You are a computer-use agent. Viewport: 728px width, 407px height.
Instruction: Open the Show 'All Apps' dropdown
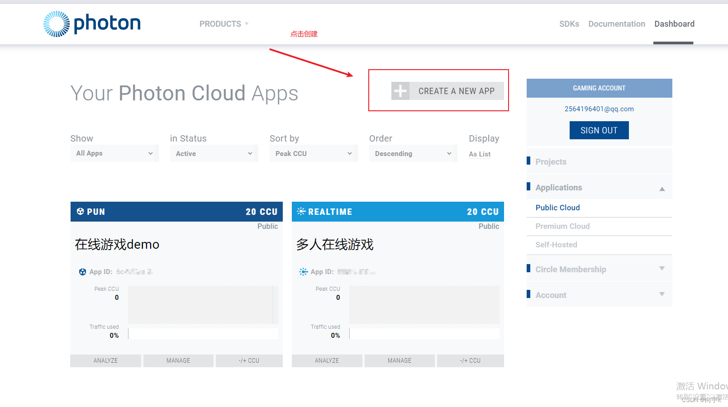[x=114, y=153]
